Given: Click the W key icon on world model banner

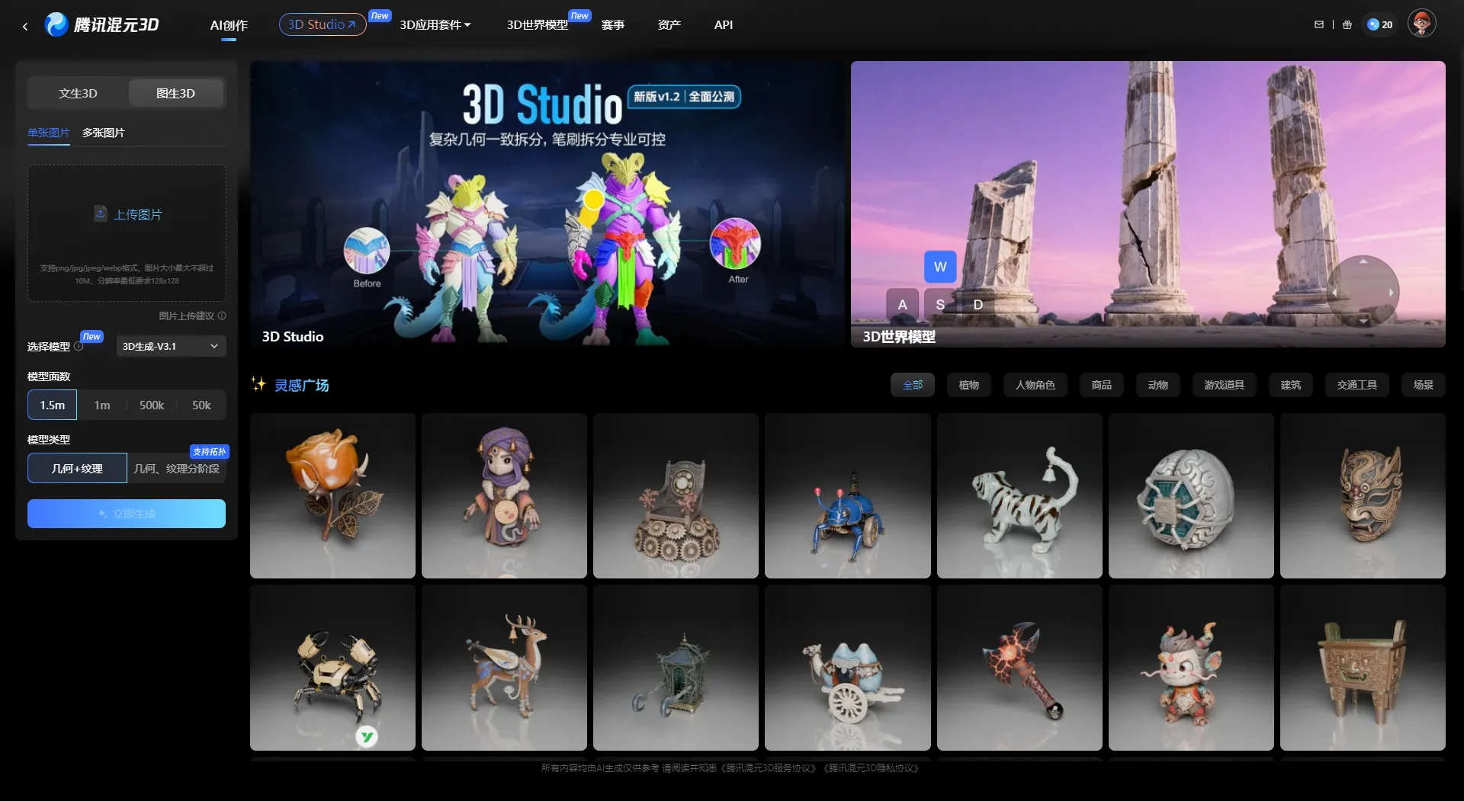Looking at the screenshot, I should 940,267.
